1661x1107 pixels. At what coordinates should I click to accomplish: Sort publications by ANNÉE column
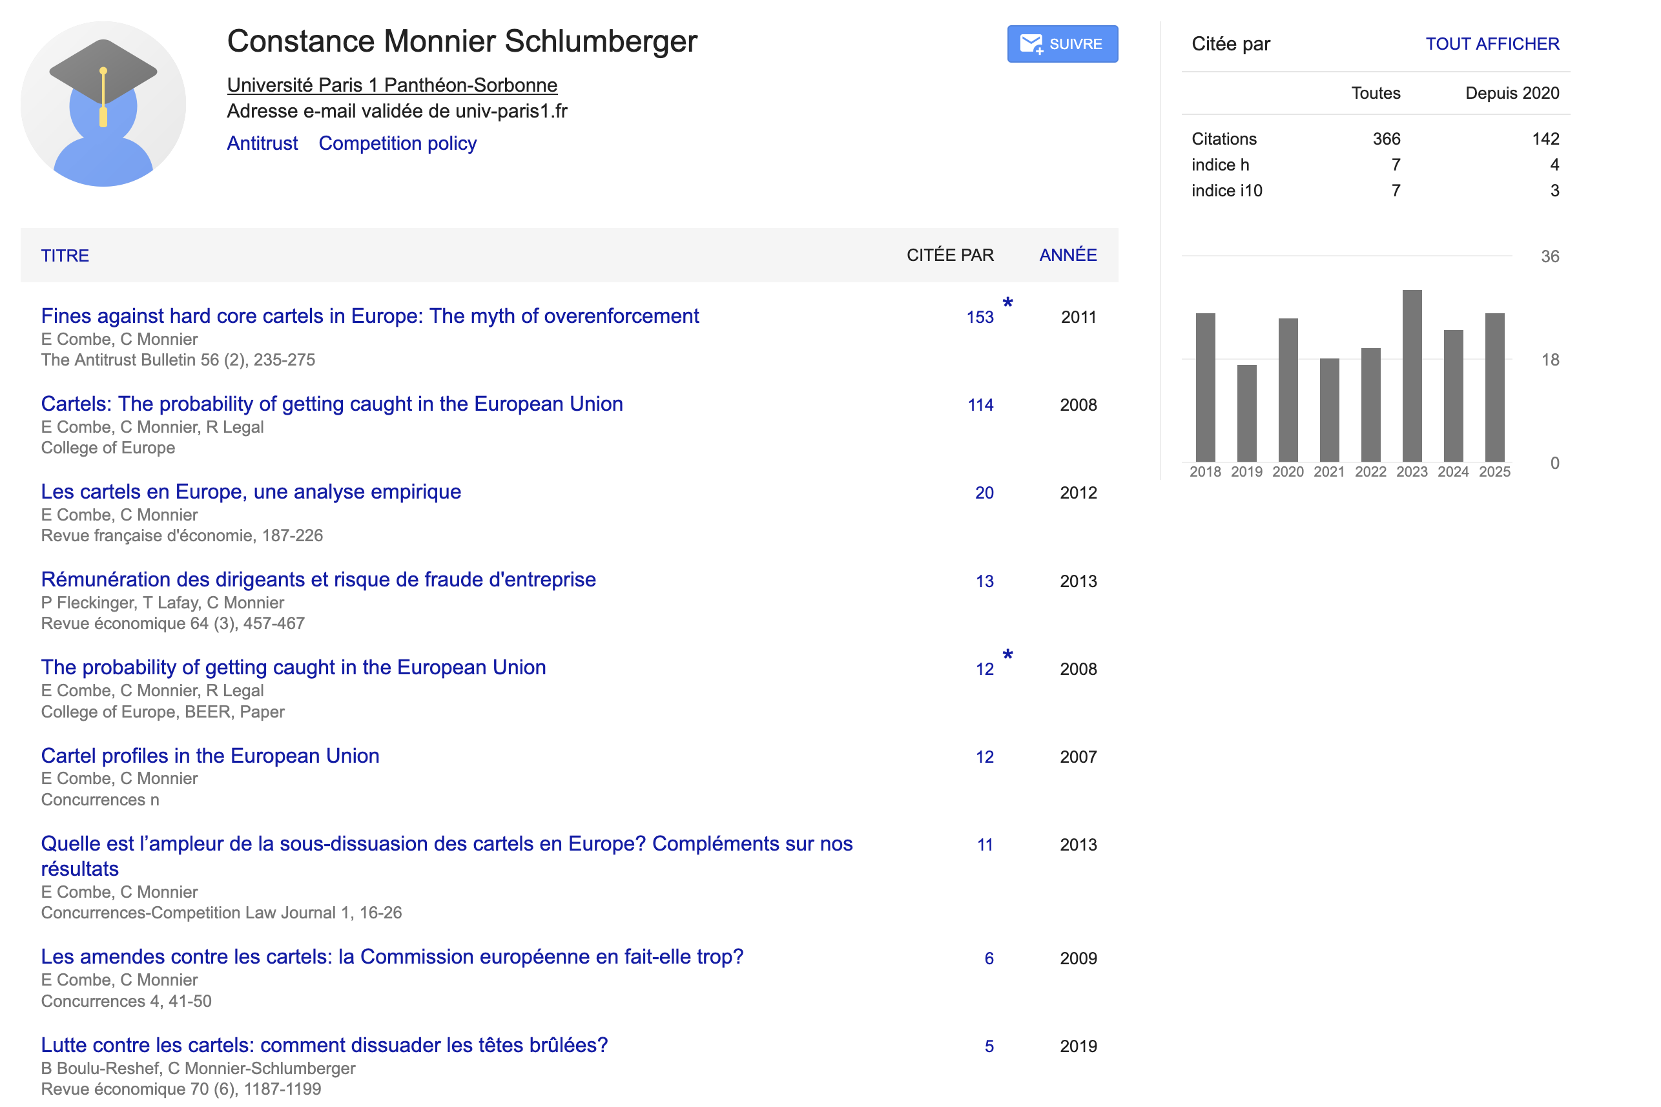point(1068,255)
